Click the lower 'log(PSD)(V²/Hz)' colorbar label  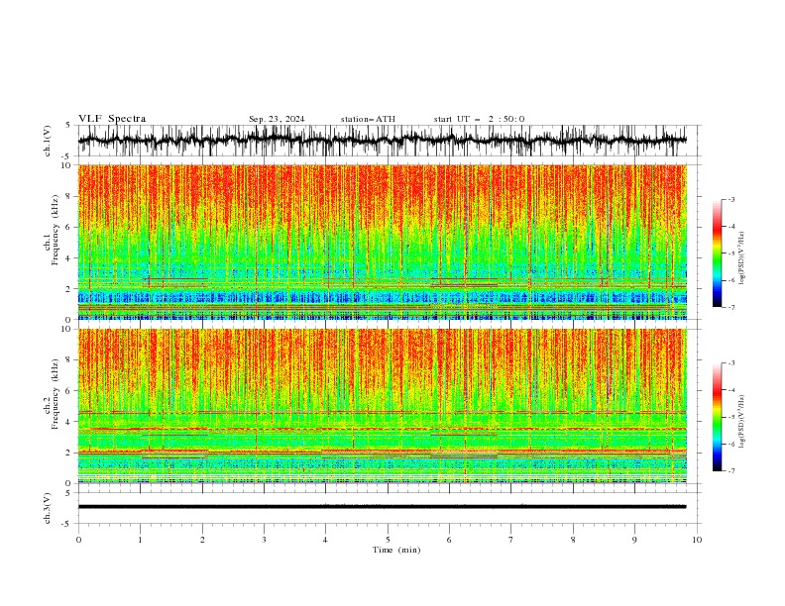click(x=742, y=422)
